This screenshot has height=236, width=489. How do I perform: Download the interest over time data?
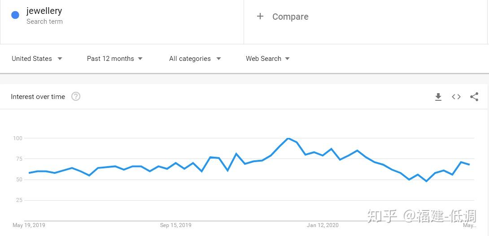point(438,97)
